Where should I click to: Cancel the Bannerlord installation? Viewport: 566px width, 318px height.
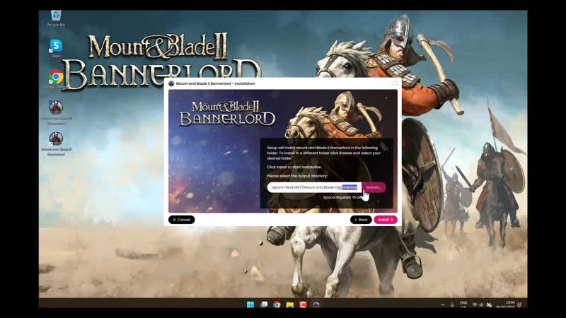pos(182,220)
